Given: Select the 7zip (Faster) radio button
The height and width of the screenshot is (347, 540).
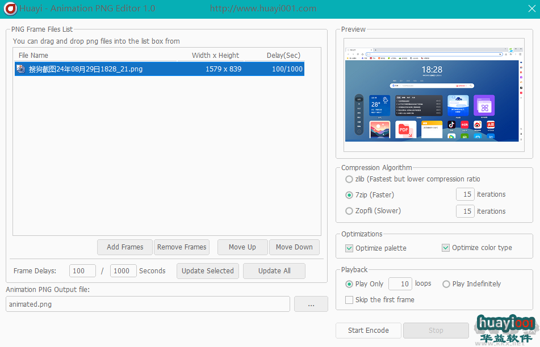Looking at the screenshot, I should (x=349, y=195).
